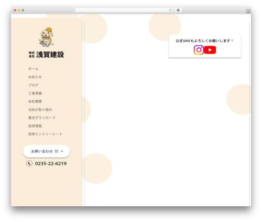This screenshot has height=222, width=262.
Task: Click the browser address bar
Action: click(x=124, y=10)
